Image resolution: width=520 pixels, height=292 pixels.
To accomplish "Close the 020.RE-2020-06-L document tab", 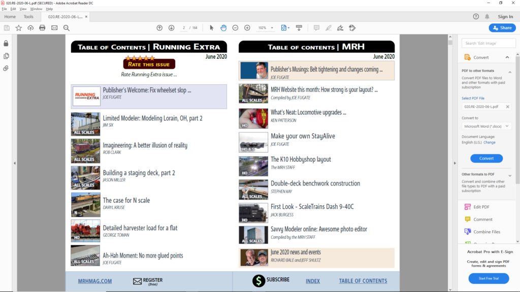I will [x=86, y=17].
